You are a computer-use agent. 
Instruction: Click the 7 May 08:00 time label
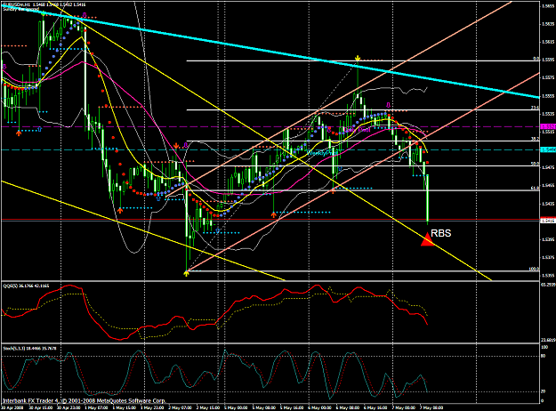431,407
